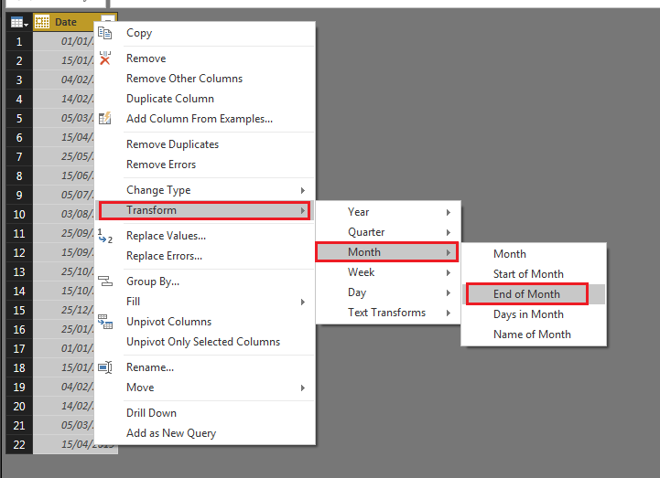The height and width of the screenshot is (478, 660).
Task: Choose Days in Month
Action: 534,314
